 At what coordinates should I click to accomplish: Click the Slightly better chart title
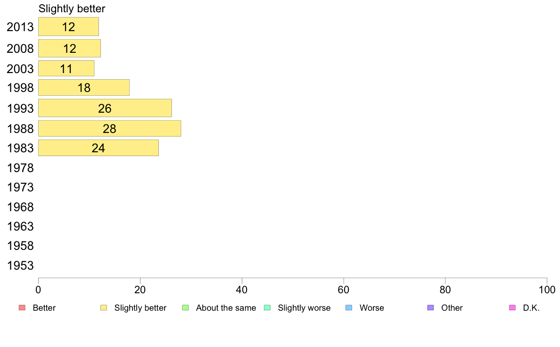point(72,8)
